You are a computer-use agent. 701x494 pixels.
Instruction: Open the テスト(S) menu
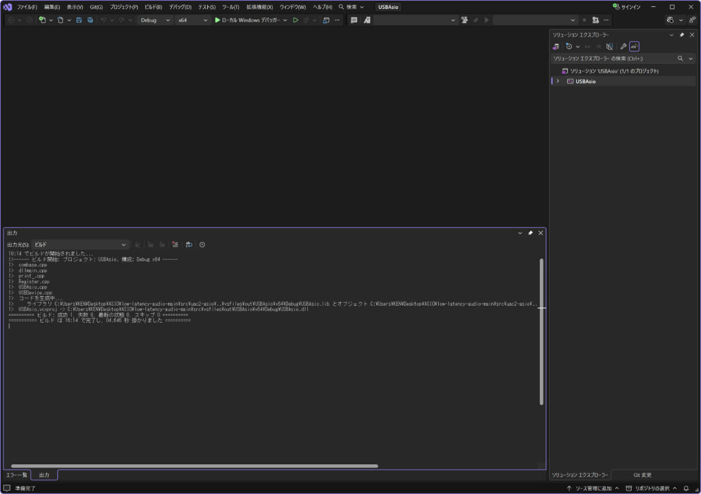[x=207, y=7]
